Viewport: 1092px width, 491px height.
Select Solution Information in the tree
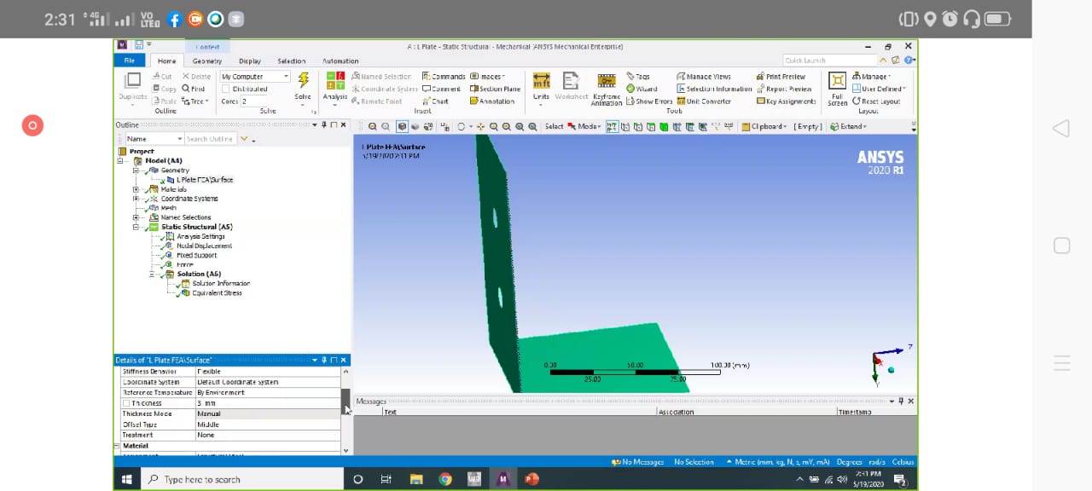pos(221,283)
